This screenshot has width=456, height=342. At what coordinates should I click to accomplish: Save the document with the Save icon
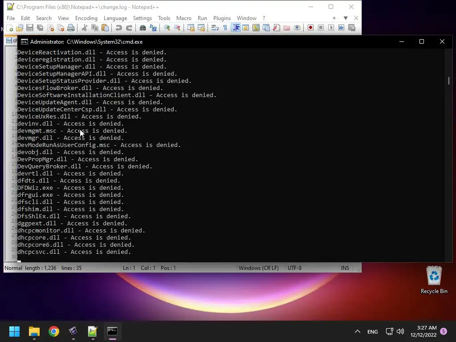point(30,28)
